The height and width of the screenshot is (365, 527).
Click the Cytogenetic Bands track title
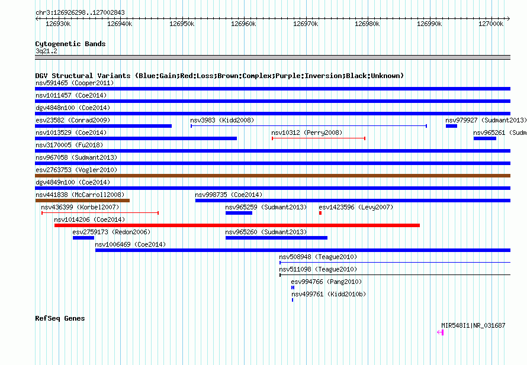click(x=70, y=44)
